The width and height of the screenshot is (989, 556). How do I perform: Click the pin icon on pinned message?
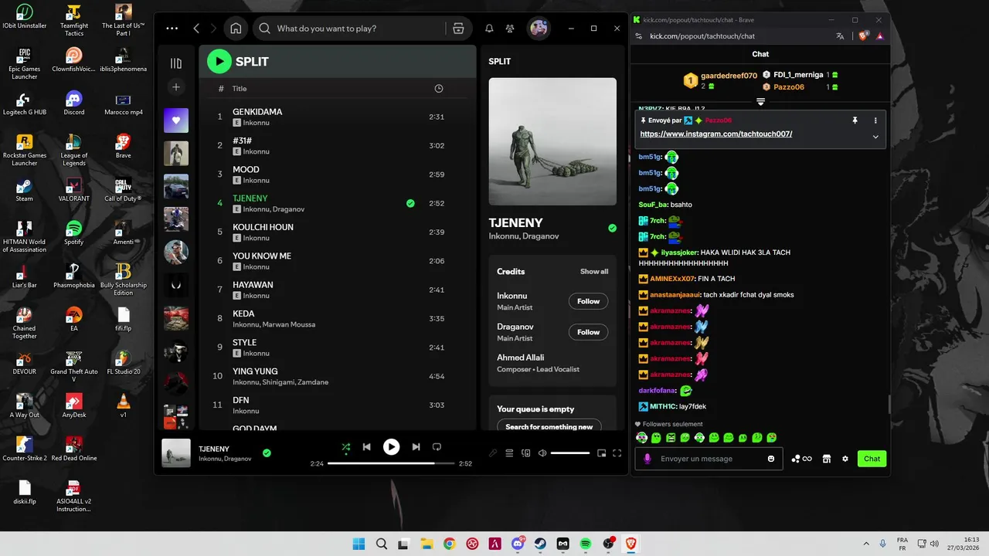855,120
